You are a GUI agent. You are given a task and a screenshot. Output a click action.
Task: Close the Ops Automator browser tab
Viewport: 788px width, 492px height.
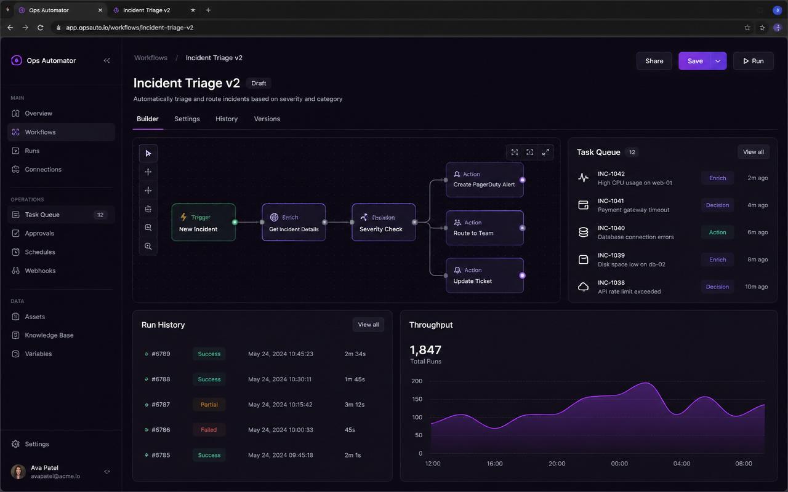[100, 10]
